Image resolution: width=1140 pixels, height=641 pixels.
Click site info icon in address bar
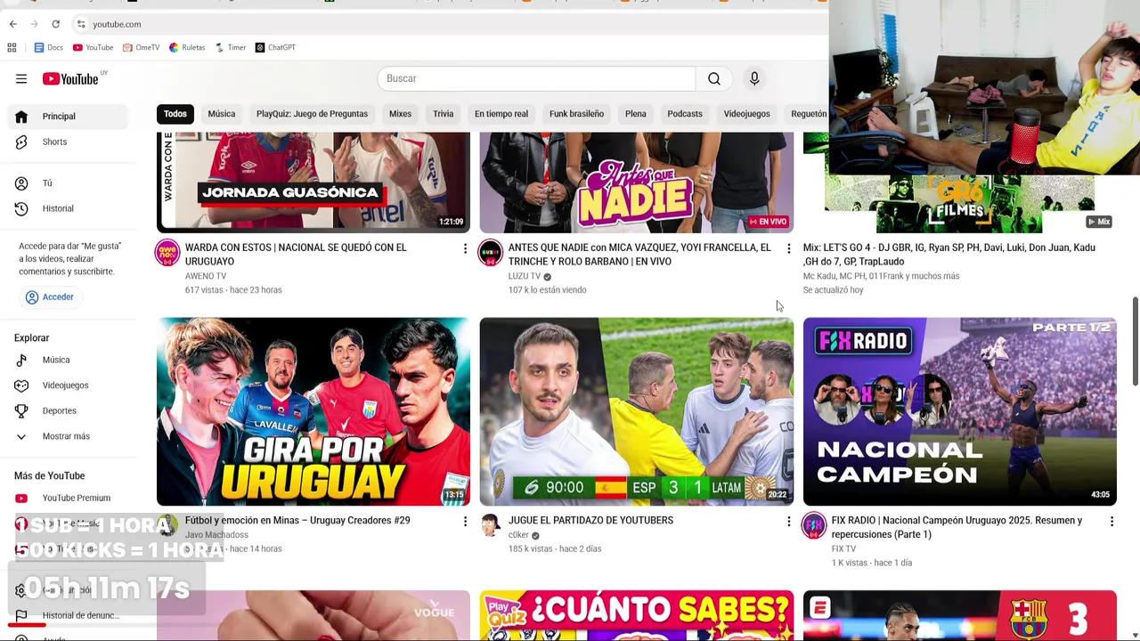(x=81, y=24)
